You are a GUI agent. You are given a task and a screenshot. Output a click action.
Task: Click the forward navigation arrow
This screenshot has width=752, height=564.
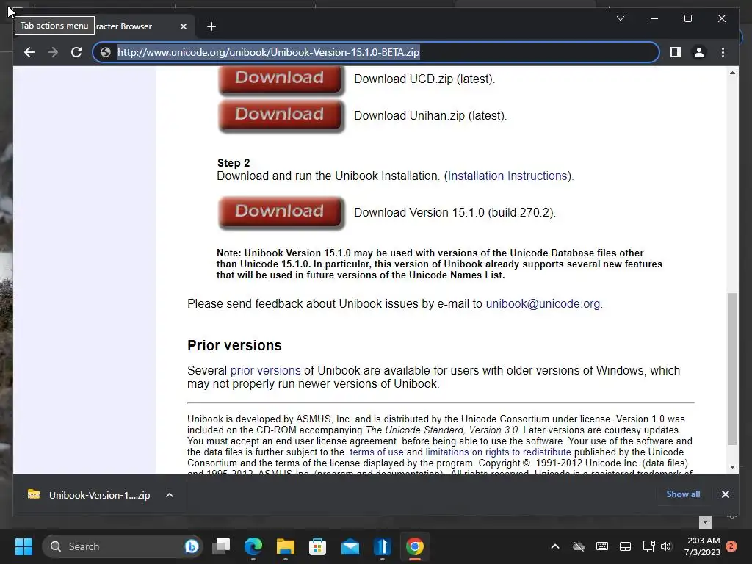click(53, 52)
